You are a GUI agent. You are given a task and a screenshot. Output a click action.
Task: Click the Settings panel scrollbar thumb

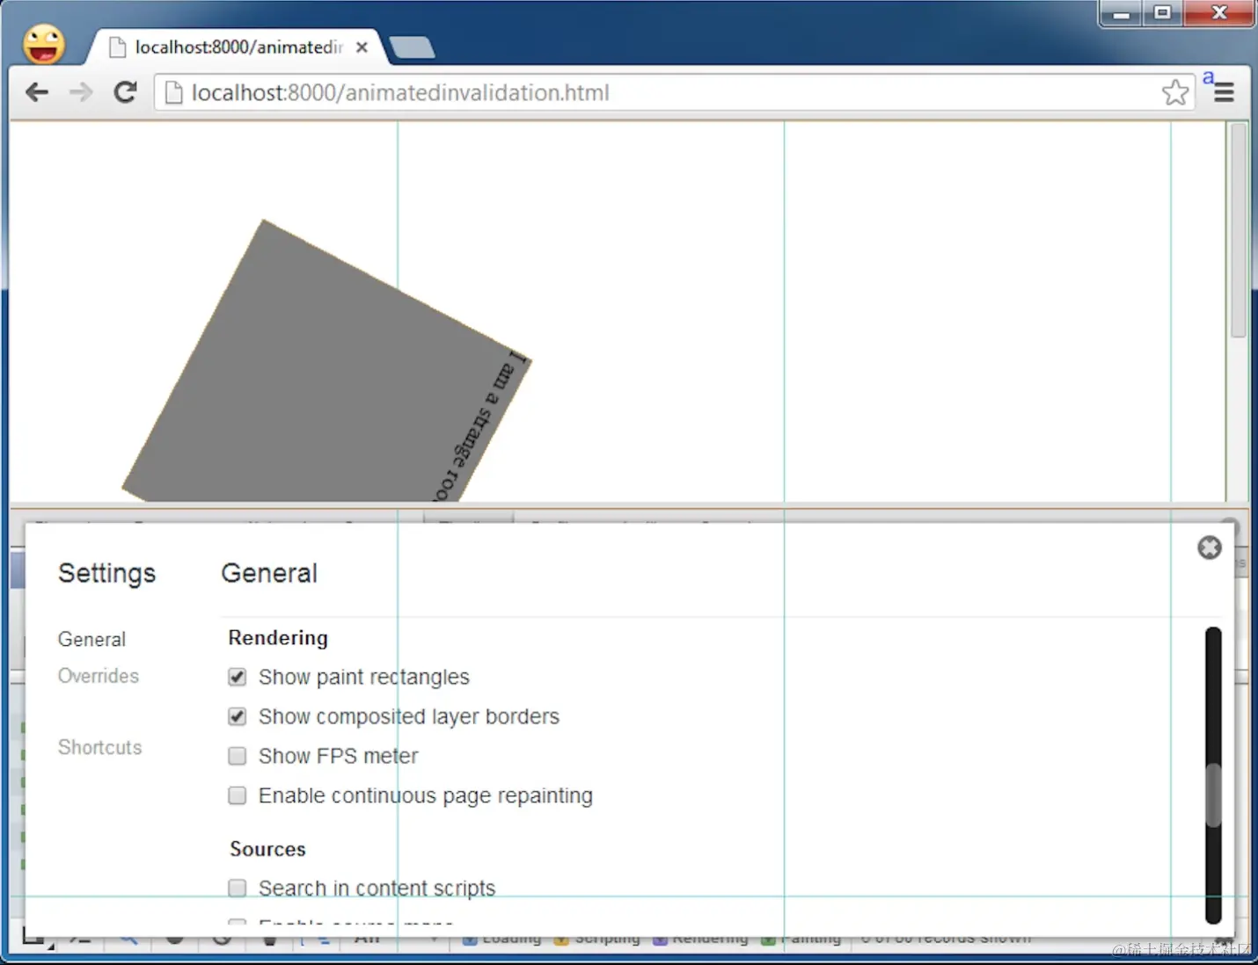(1213, 795)
